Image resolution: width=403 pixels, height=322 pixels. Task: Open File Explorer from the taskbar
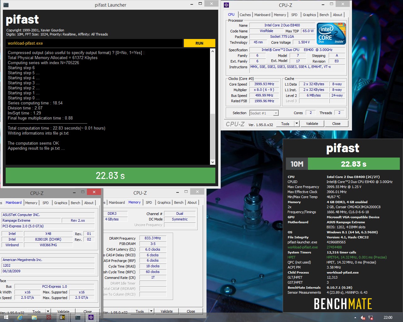tap(34, 317)
